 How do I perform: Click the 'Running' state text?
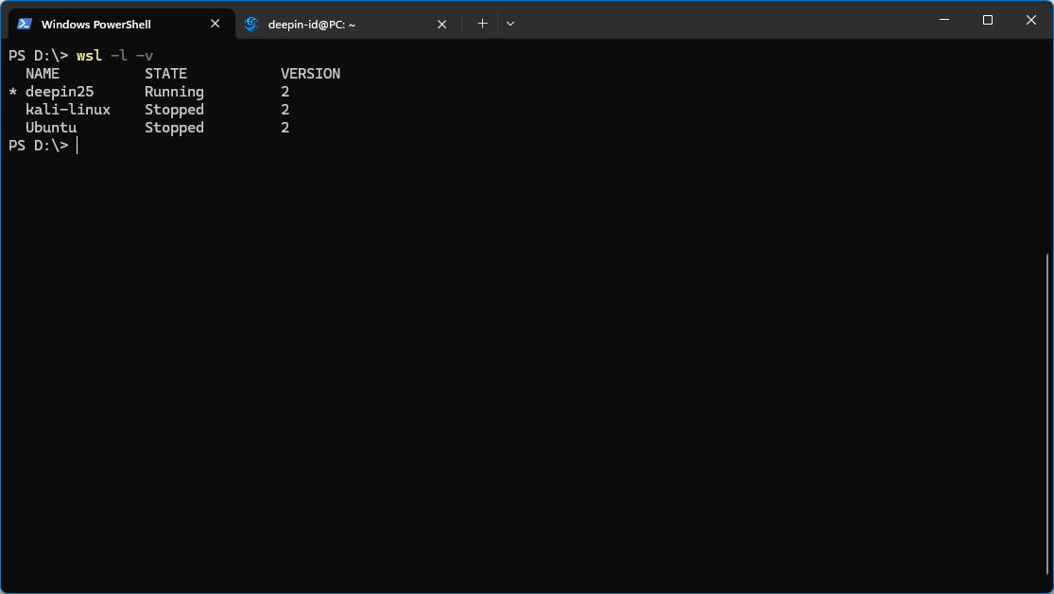(x=174, y=92)
